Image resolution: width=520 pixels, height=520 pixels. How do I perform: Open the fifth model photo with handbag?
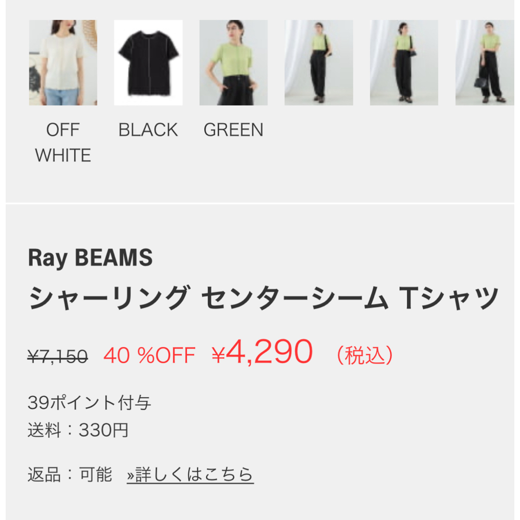[x=404, y=63]
